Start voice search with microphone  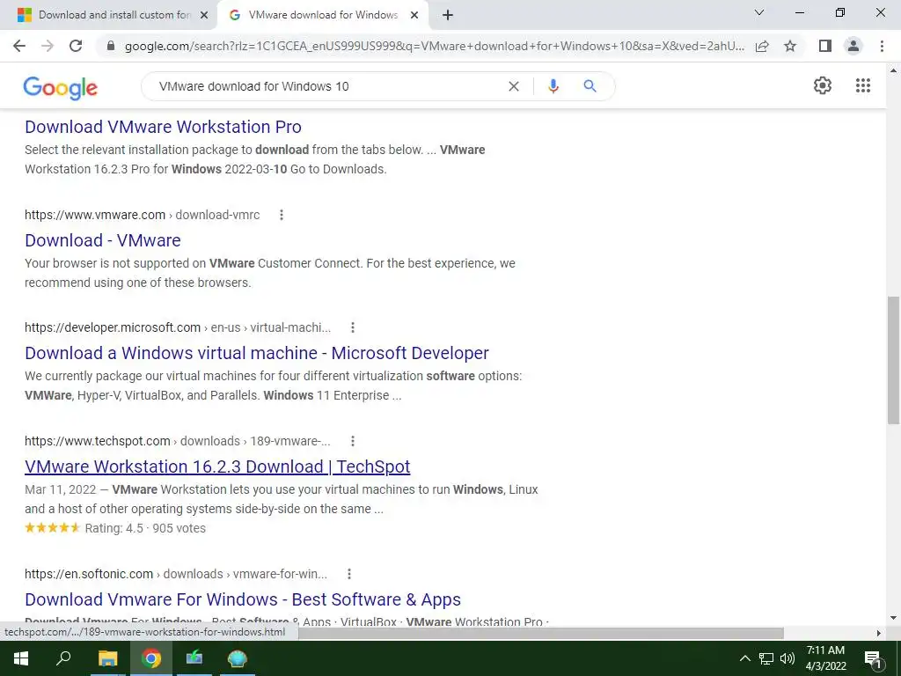pos(553,86)
